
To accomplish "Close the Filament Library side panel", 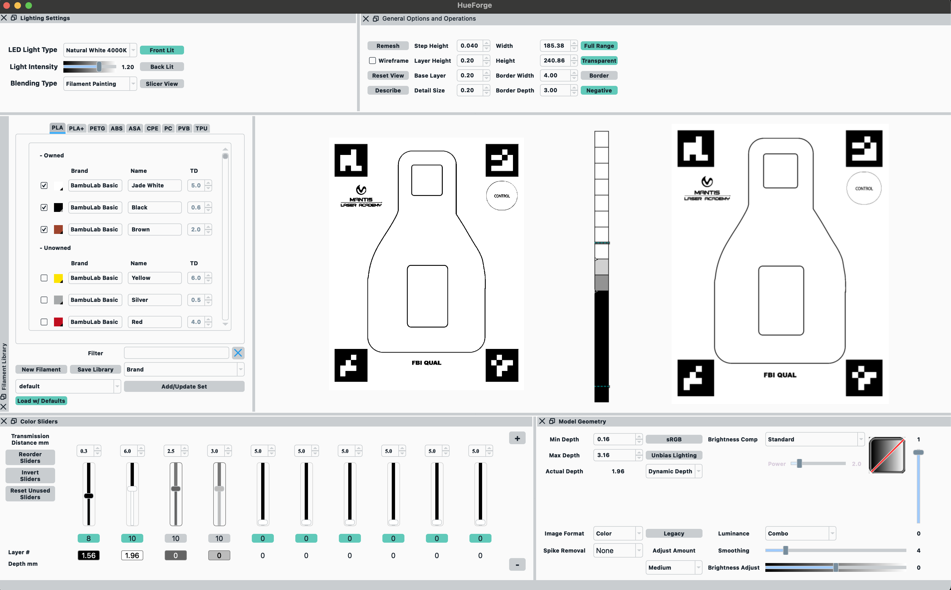I will click(x=4, y=407).
